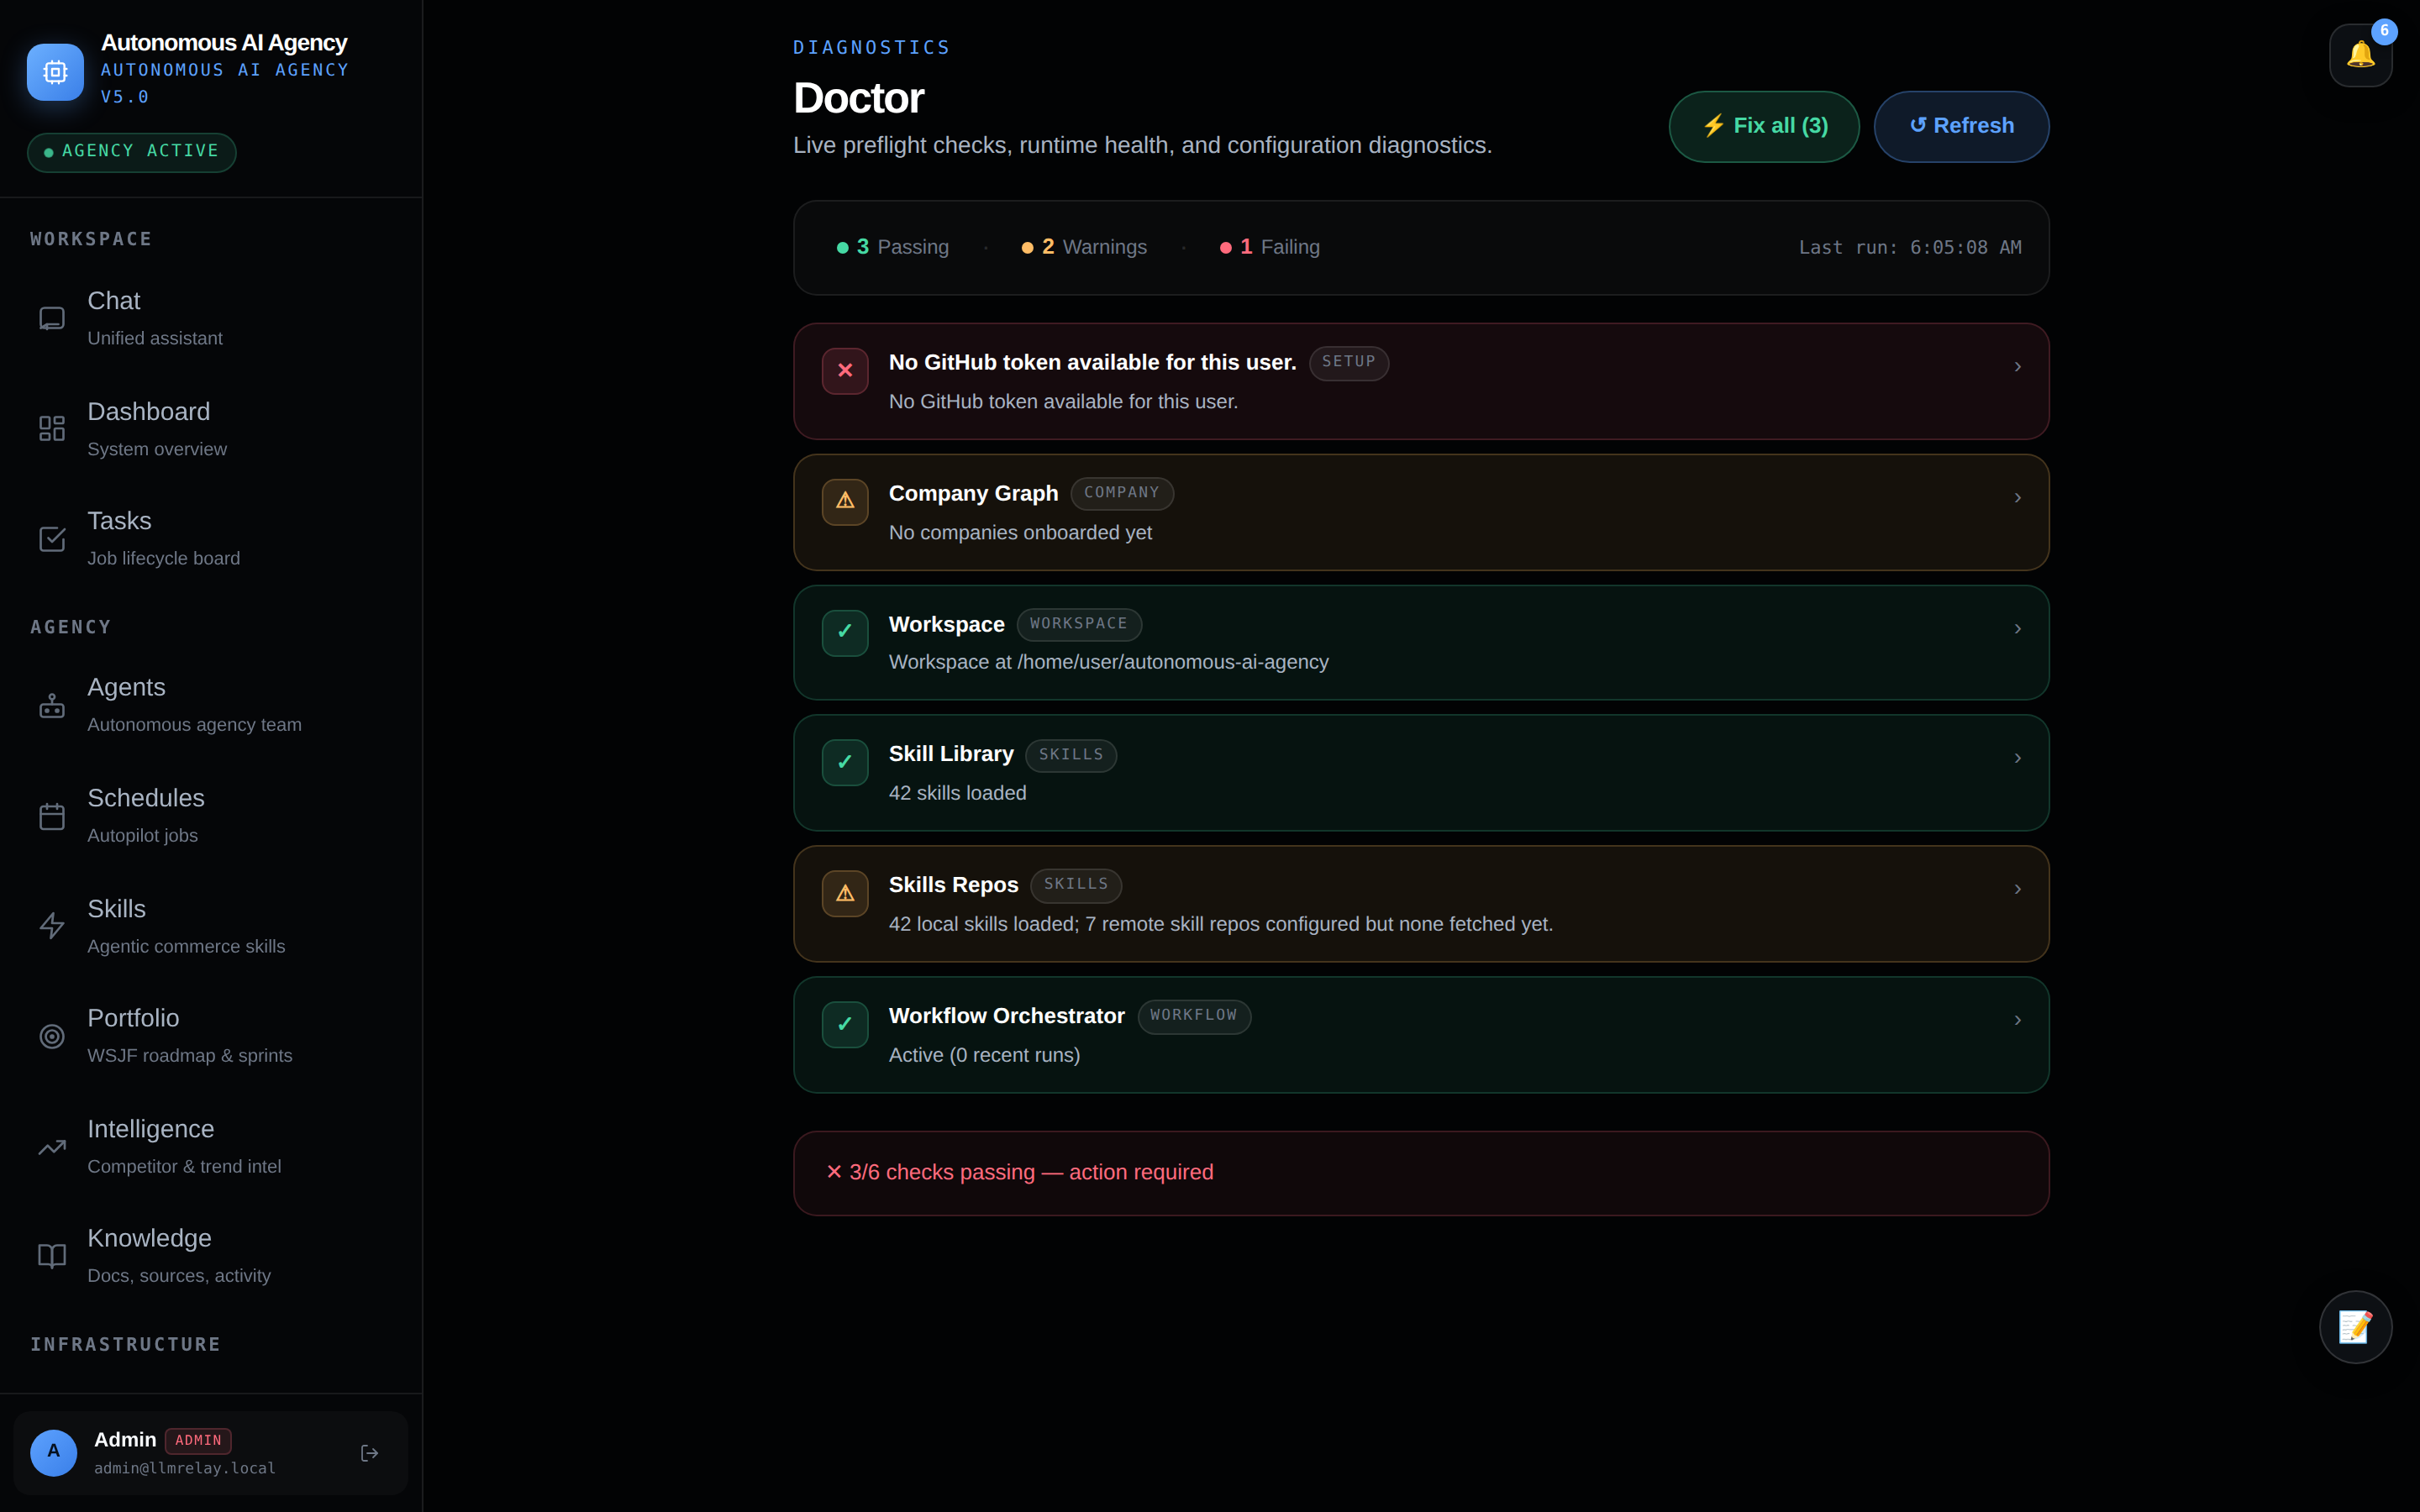Viewport: 2420px width, 1512px height.
Task: Click the Workspace path text /home/user/autonomous-ai-agency
Action: pyautogui.click(x=1172, y=663)
